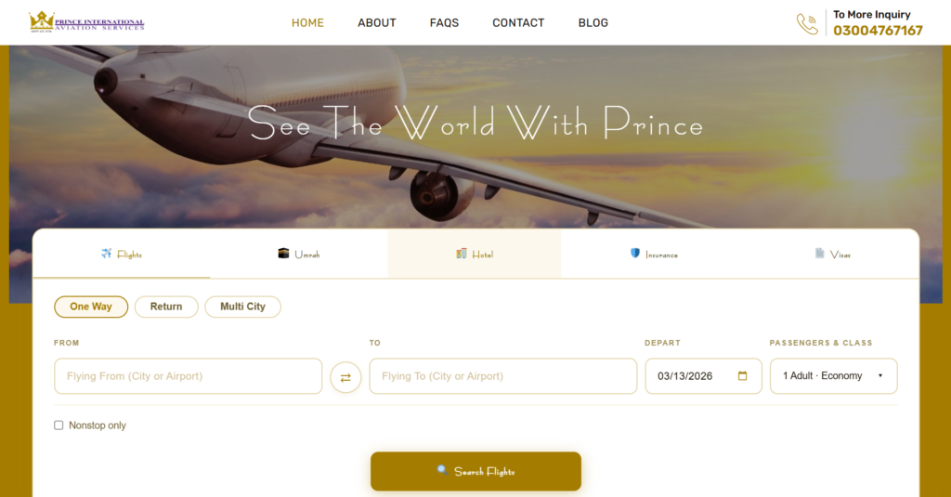Select the Return trip option
This screenshot has height=497, width=951.
pyautogui.click(x=166, y=307)
